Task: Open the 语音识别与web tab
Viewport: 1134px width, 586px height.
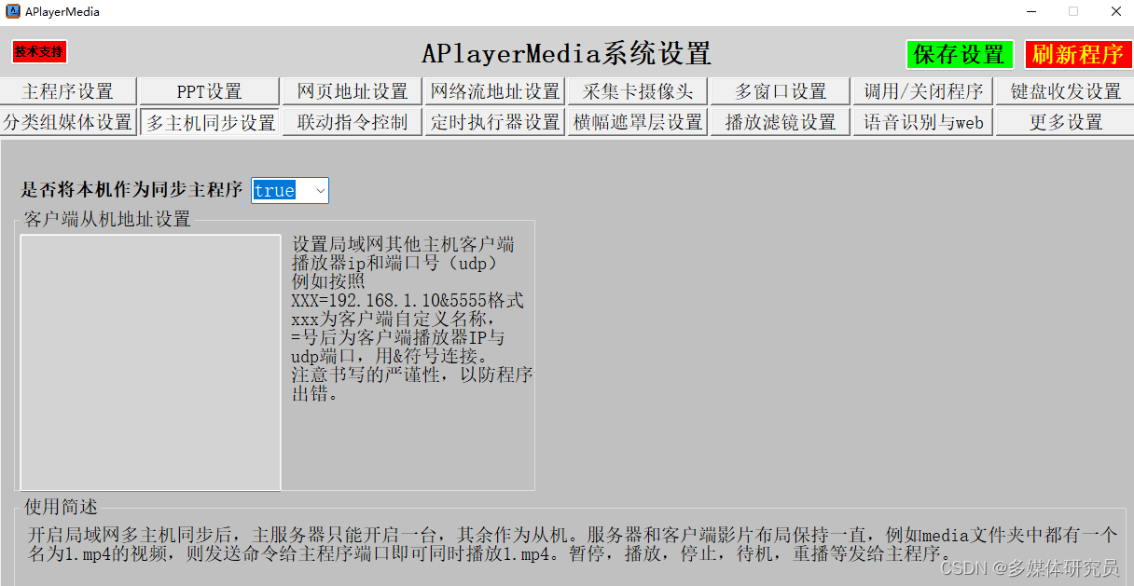Action: (923, 122)
